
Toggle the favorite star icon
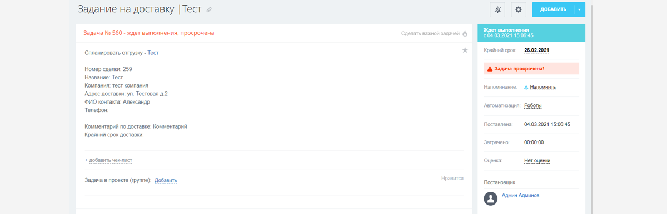[x=465, y=50]
